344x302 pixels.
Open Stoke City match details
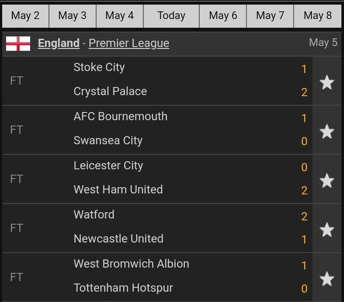point(157,81)
